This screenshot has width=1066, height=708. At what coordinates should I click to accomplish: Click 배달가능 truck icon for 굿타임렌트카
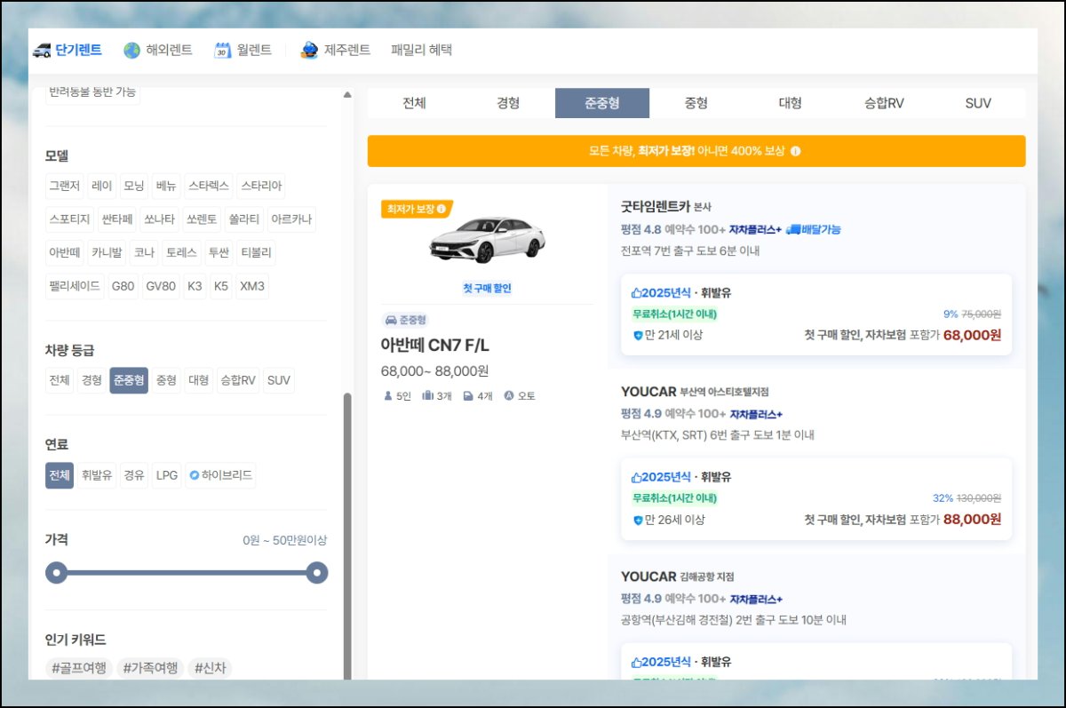[x=793, y=229]
